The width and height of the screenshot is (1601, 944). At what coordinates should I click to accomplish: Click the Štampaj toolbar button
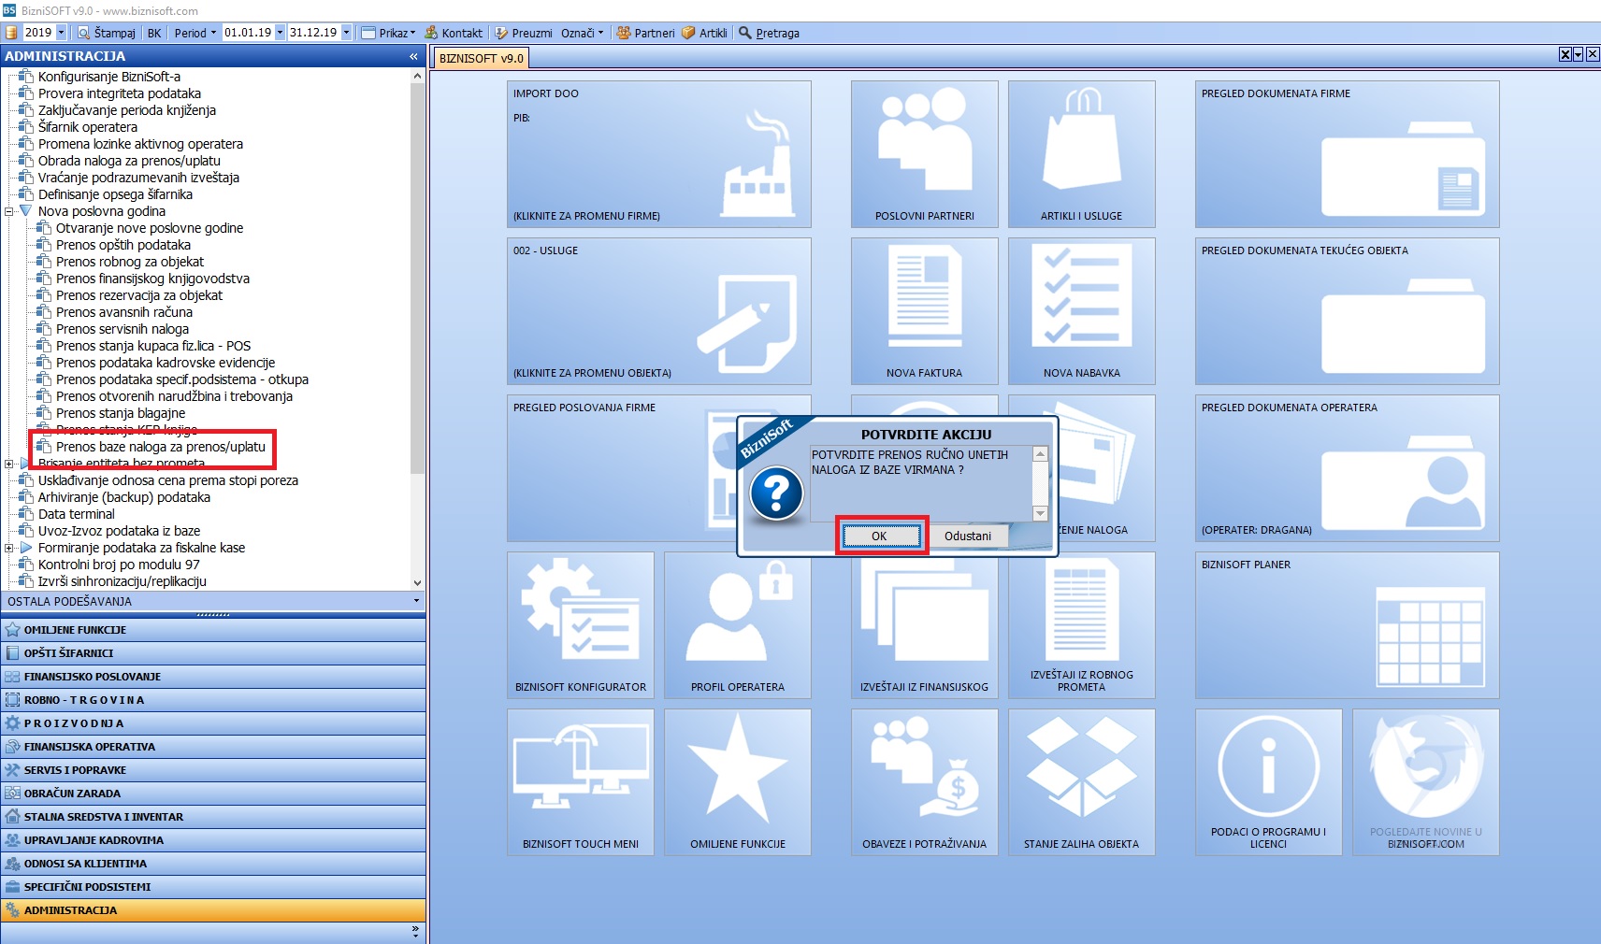[x=107, y=33]
